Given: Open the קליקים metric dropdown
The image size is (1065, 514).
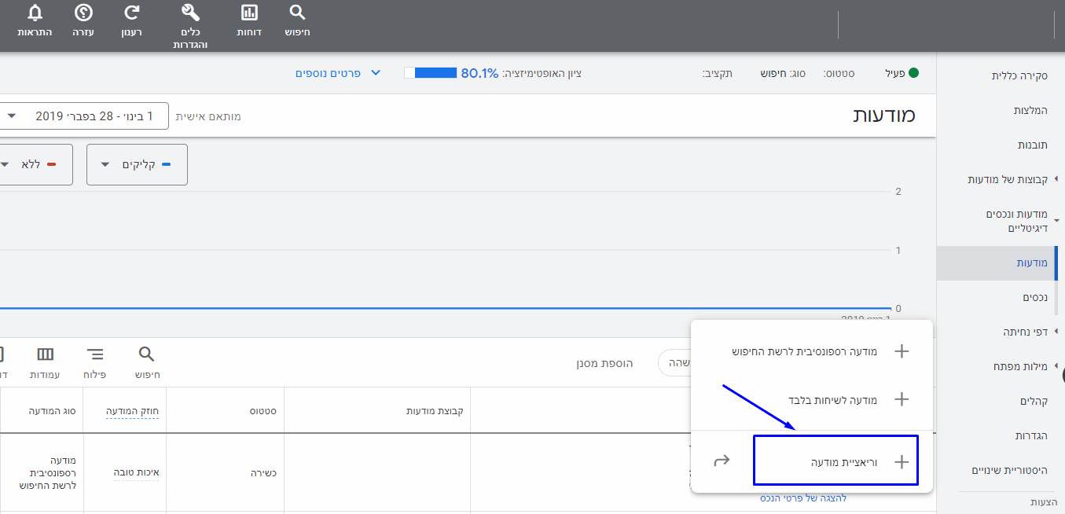Looking at the screenshot, I should [x=137, y=164].
